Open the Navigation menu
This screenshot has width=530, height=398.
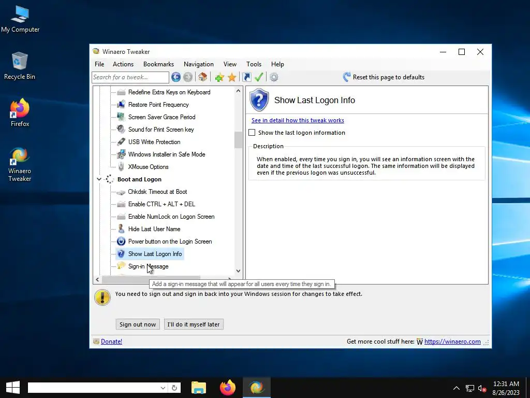(198, 64)
